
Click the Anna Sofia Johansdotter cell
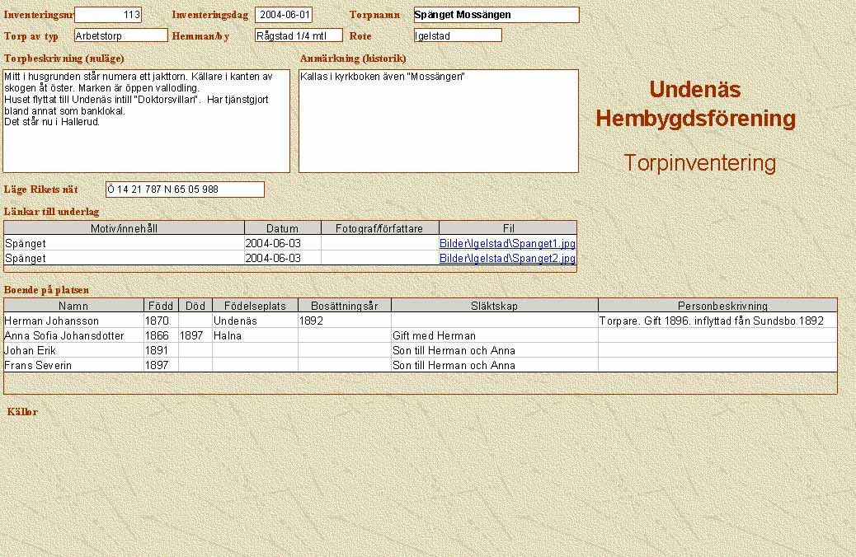pyautogui.click(x=74, y=335)
